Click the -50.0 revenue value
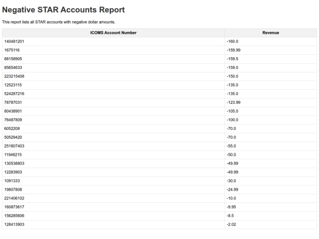 click(232, 155)
